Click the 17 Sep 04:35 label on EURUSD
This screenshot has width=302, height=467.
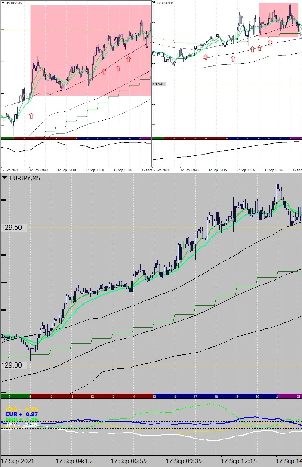pos(190,170)
